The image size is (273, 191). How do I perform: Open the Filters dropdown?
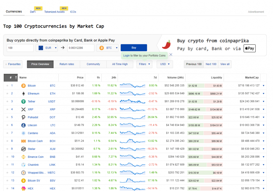[x=144, y=64]
